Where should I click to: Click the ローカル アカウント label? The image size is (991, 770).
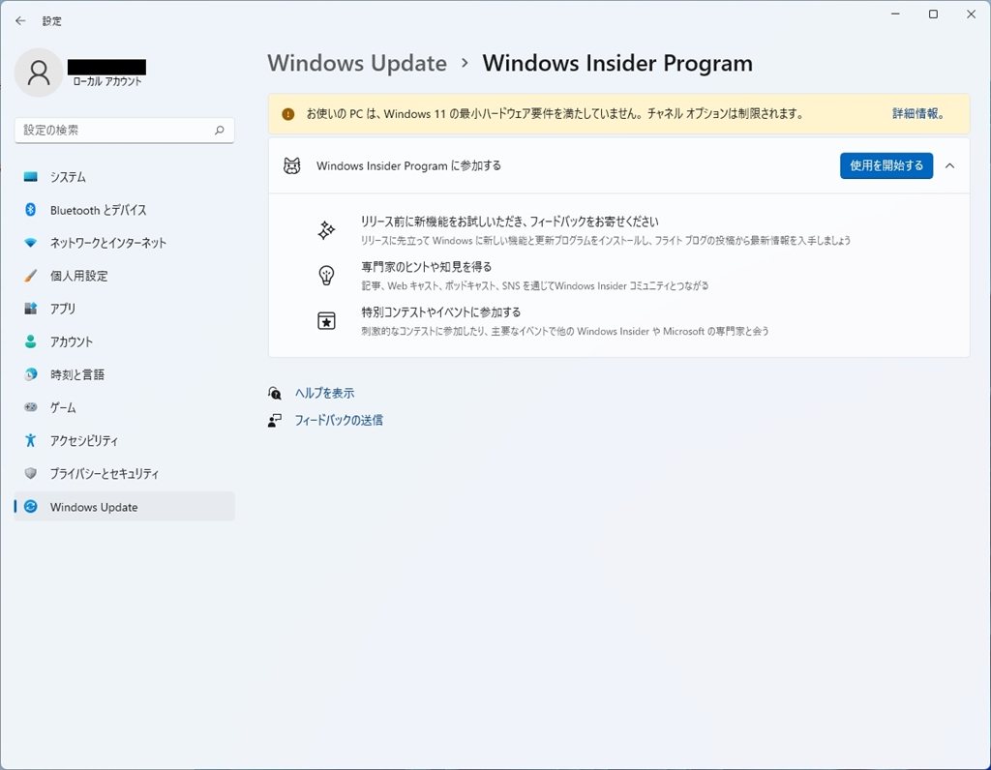107,81
